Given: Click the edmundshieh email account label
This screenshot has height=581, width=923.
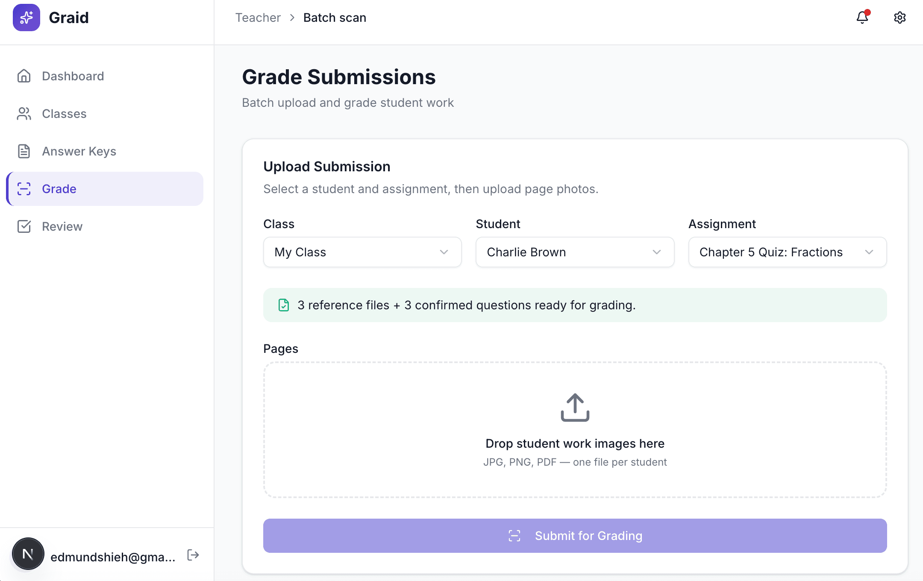Looking at the screenshot, I should [113, 557].
